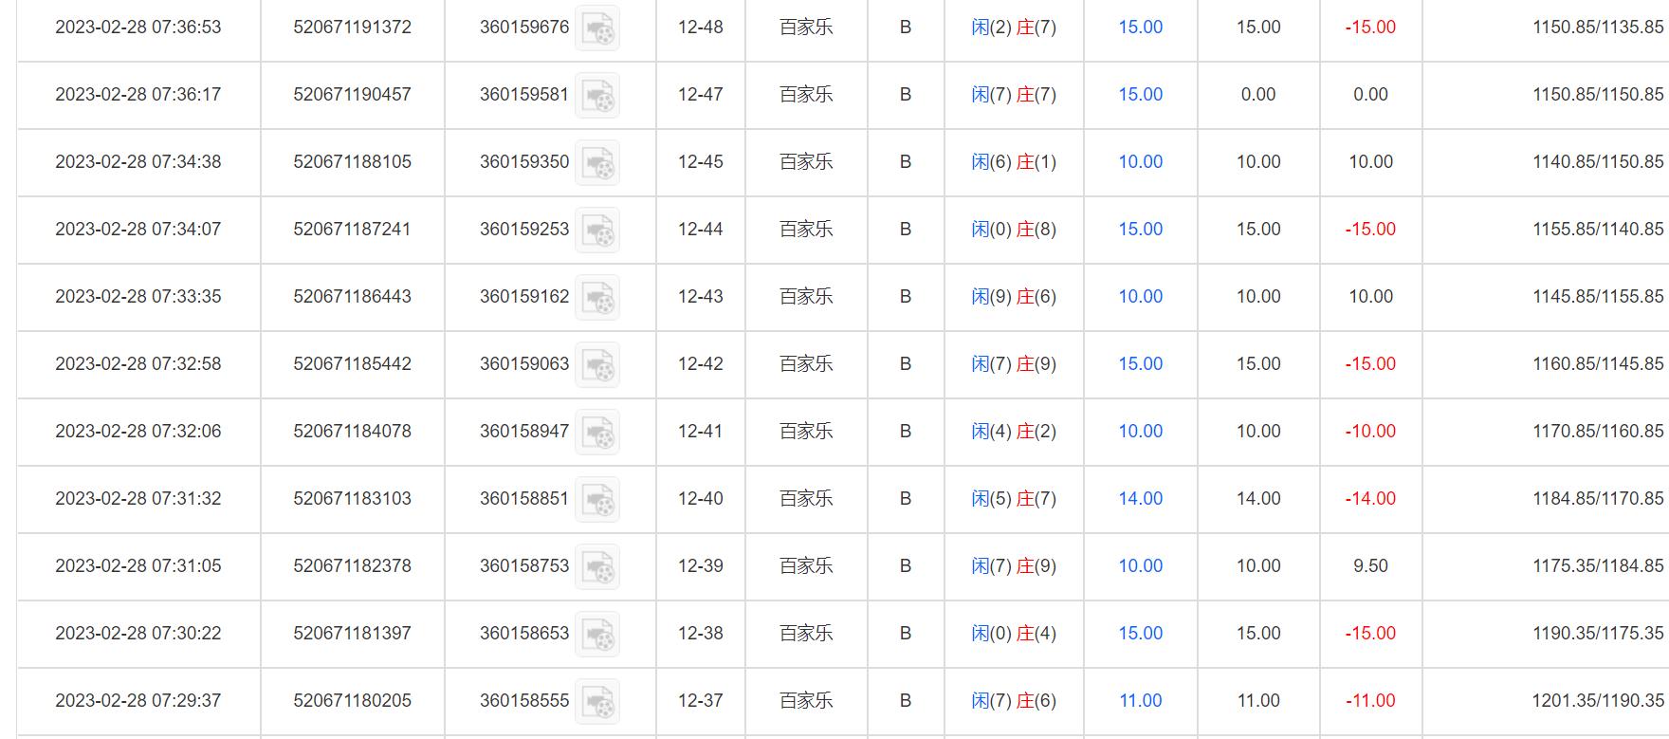This screenshot has height=739, width=1669.
Task: Select order number 520671187241
Action: tap(352, 230)
